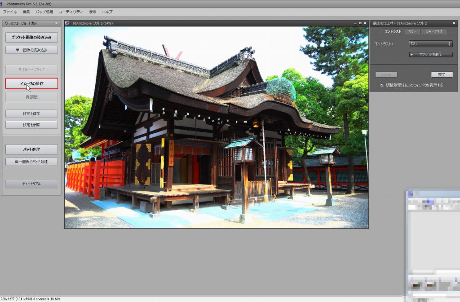Click ブラケット画像の読み込み button
Viewport: 460px width, 302px height.
tap(31, 37)
